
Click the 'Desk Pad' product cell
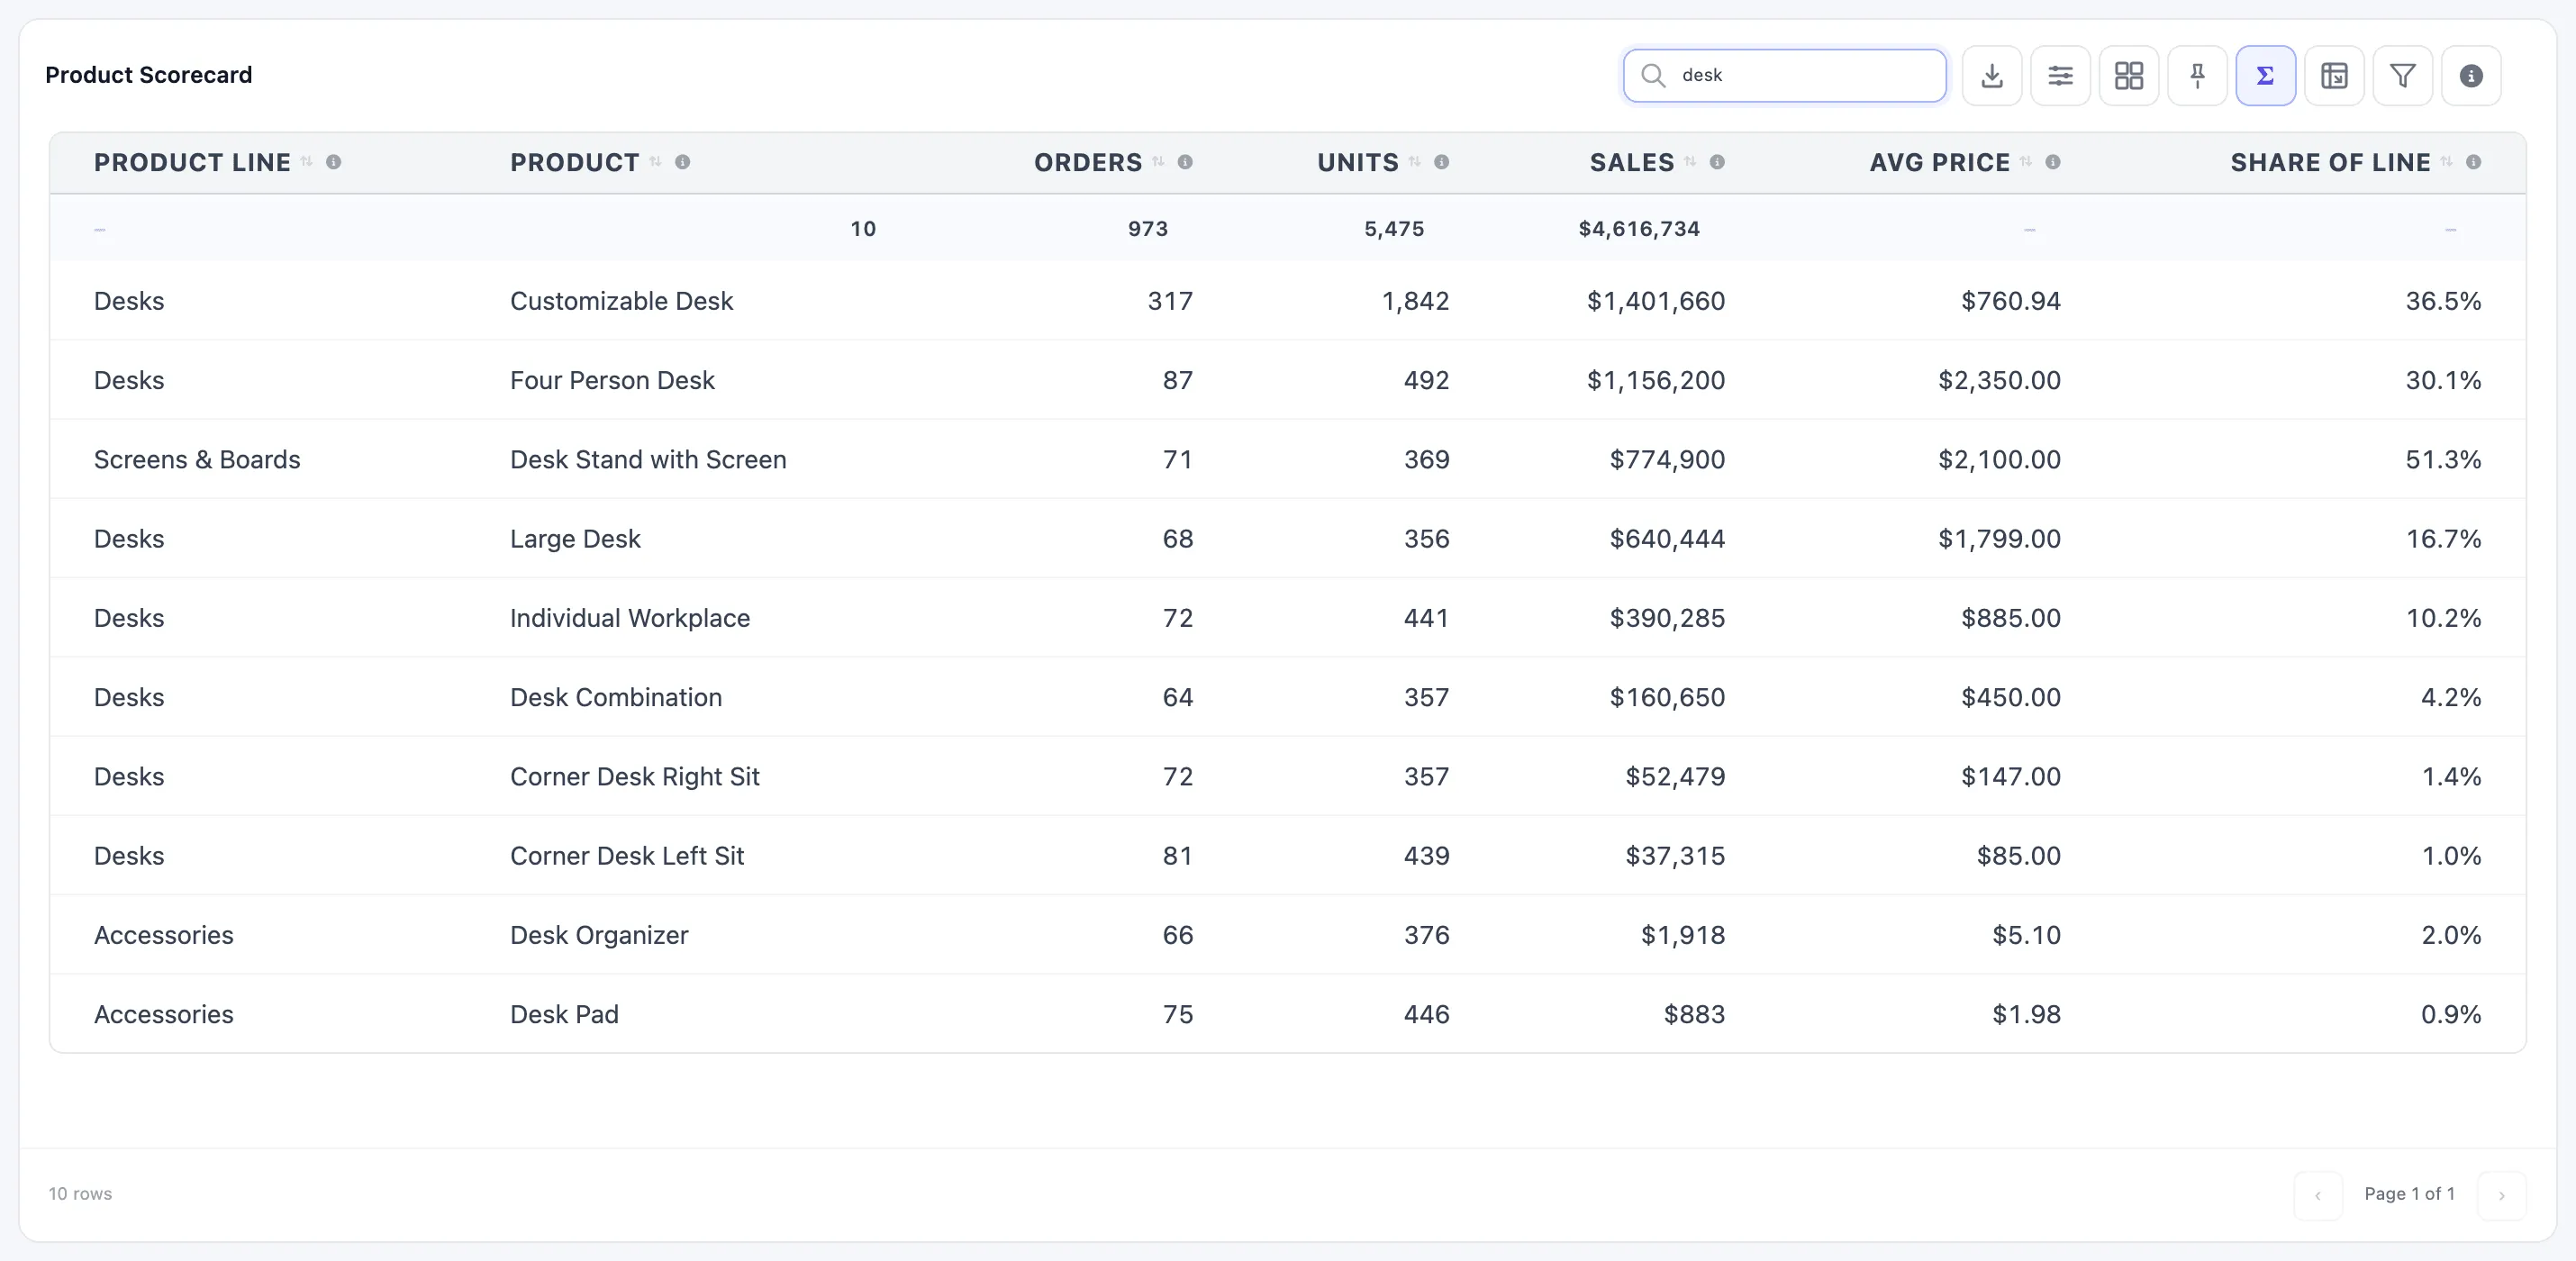coord(564,1014)
